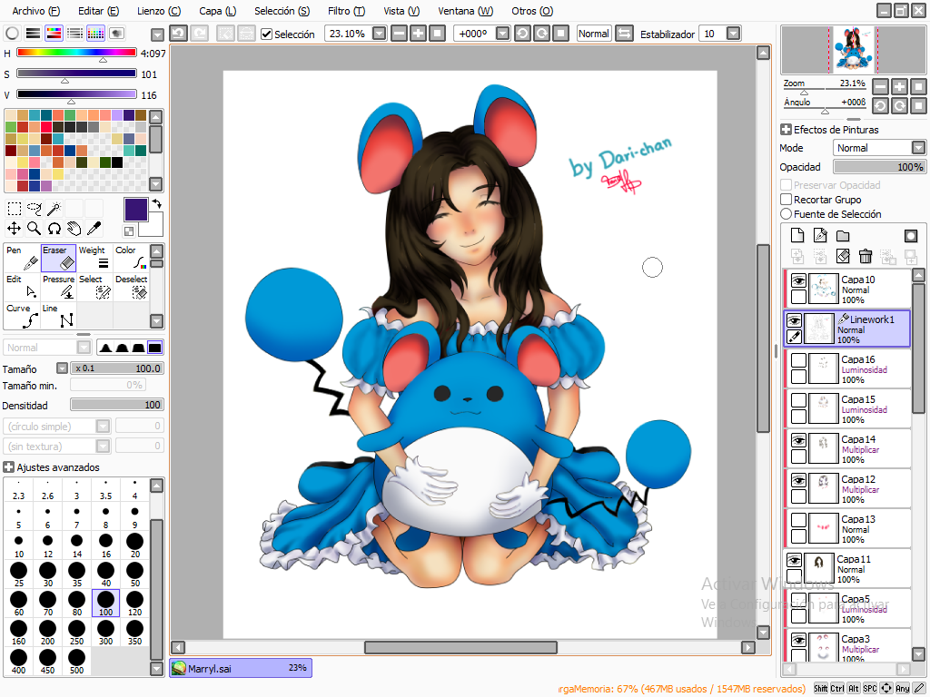Collapse Efectos de Pinturas section

[x=786, y=129]
